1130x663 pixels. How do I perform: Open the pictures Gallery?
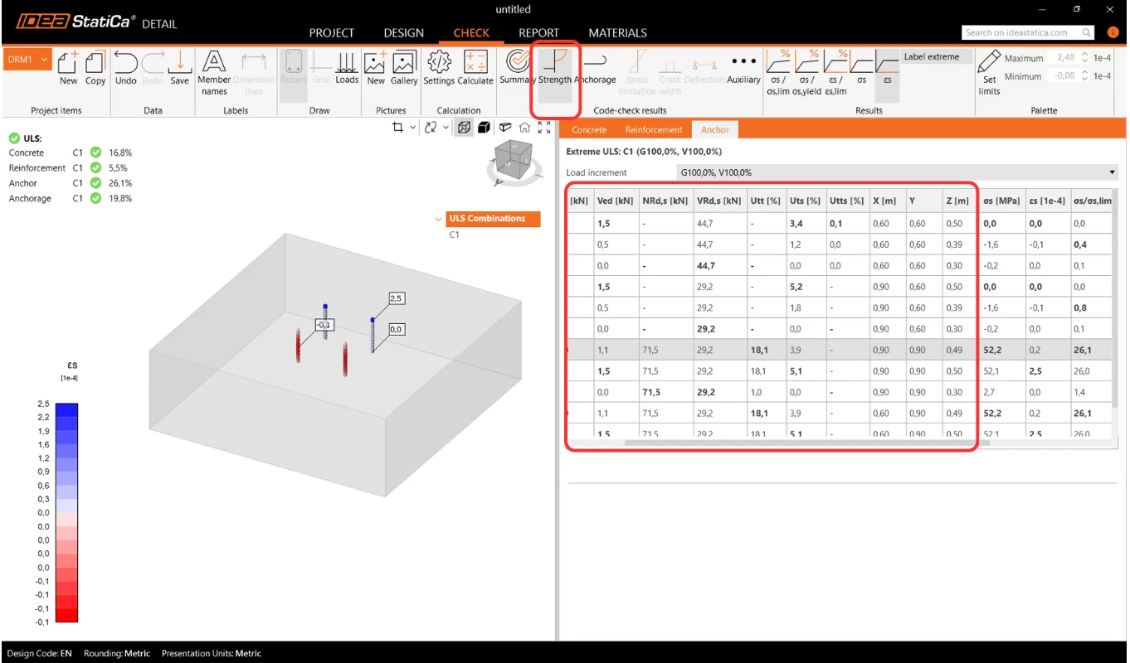pos(404,67)
